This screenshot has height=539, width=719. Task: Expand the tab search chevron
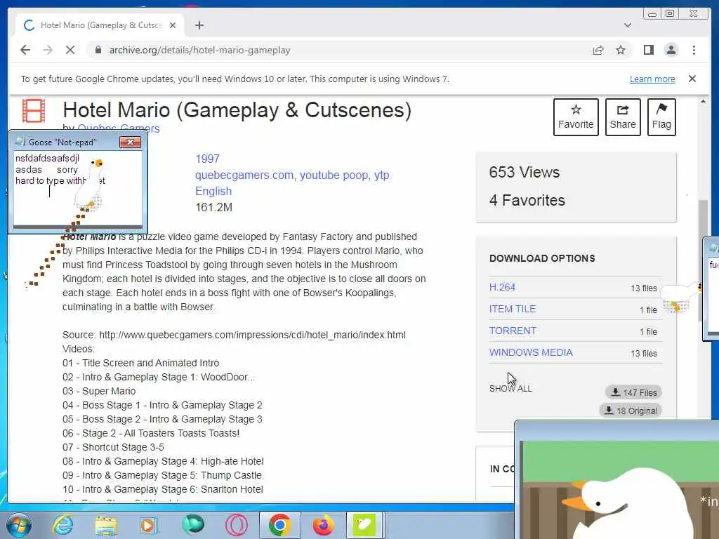point(627,25)
